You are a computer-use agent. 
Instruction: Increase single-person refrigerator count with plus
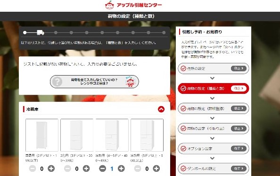pos(51,168)
